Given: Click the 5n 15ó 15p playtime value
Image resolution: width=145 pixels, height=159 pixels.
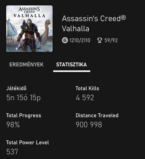Looking at the screenshot, I should pos(24,98).
